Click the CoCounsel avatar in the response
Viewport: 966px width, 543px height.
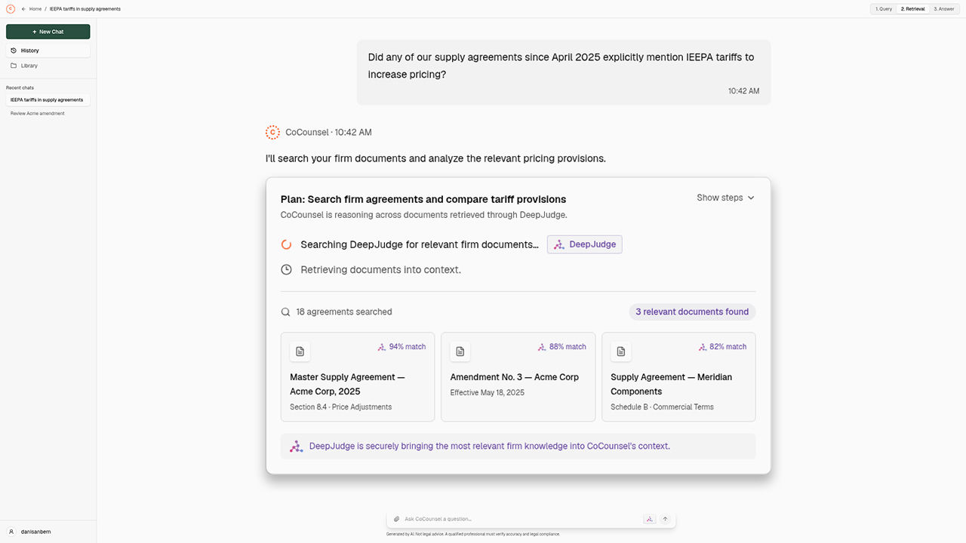[272, 132]
